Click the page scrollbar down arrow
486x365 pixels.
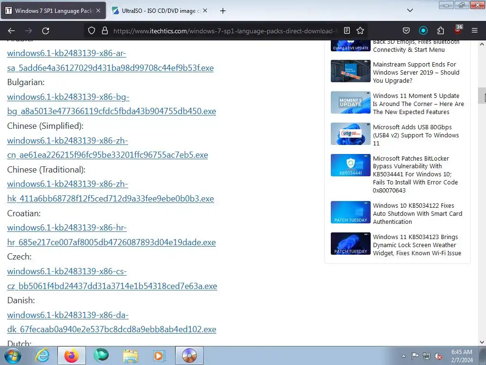point(482,342)
